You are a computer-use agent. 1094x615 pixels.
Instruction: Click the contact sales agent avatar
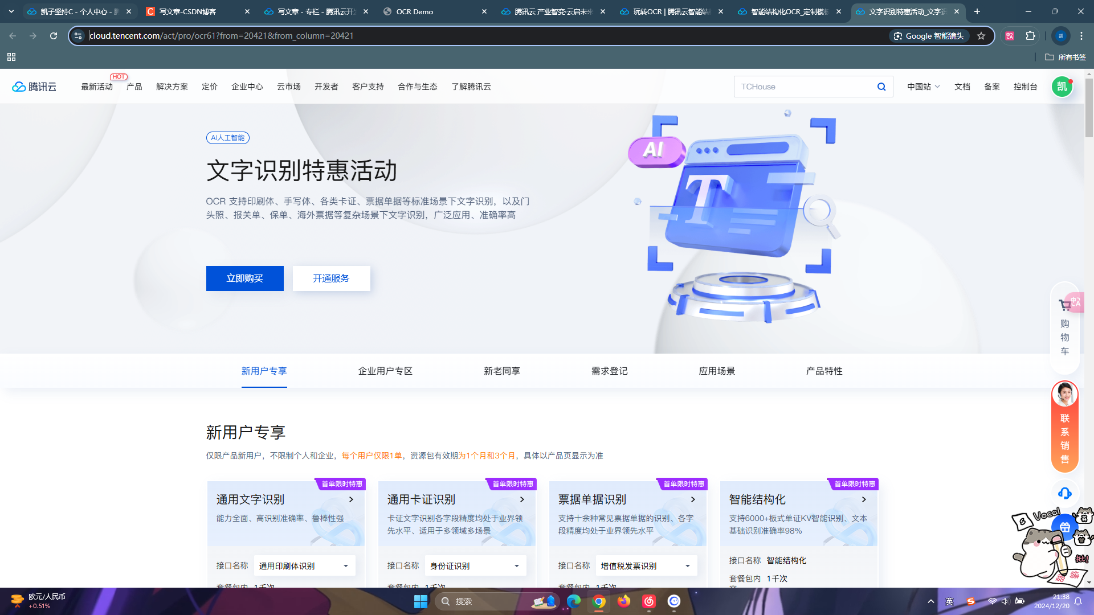click(x=1064, y=394)
